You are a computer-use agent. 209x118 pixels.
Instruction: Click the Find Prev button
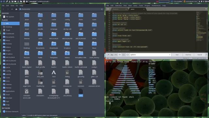pos(188,55)
